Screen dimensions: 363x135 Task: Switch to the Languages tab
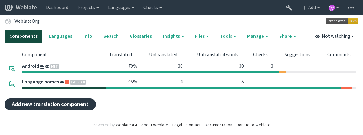tap(60, 36)
